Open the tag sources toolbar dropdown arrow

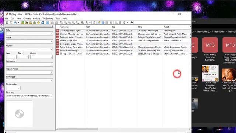coord(127,23)
